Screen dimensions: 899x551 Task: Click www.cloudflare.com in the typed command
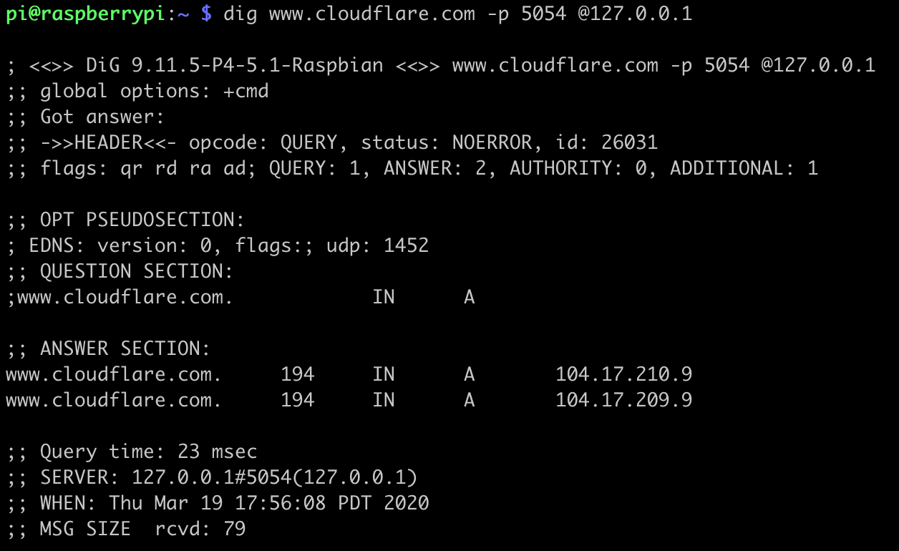coord(371,14)
